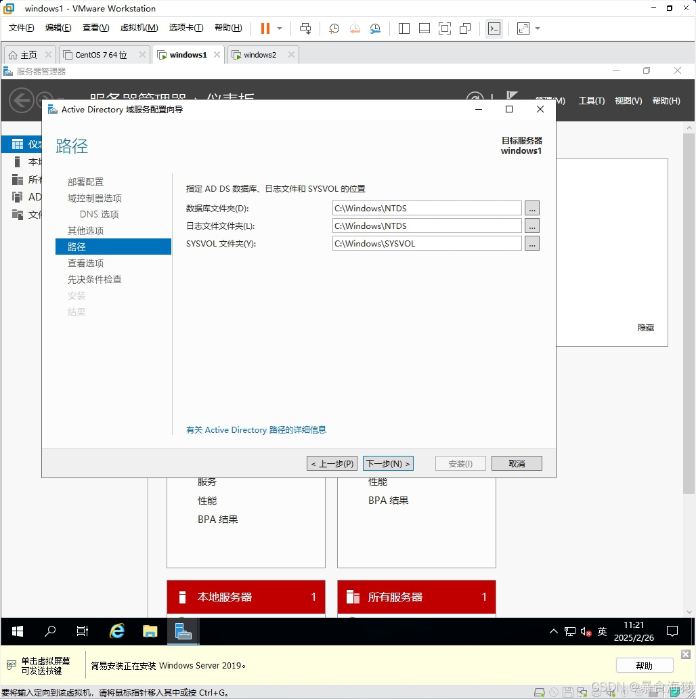Image resolution: width=696 pixels, height=699 pixels.
Task: Click the 数据库文件夹 path field
Action: [x=427, y=208]
